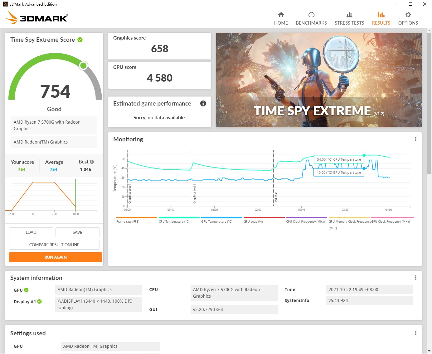
Task: Click the CPU test marker in monitoring chart
Action: 274,178
